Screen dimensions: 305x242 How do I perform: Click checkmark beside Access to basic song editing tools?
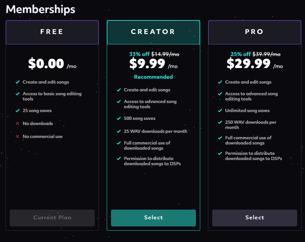(18, 94)
